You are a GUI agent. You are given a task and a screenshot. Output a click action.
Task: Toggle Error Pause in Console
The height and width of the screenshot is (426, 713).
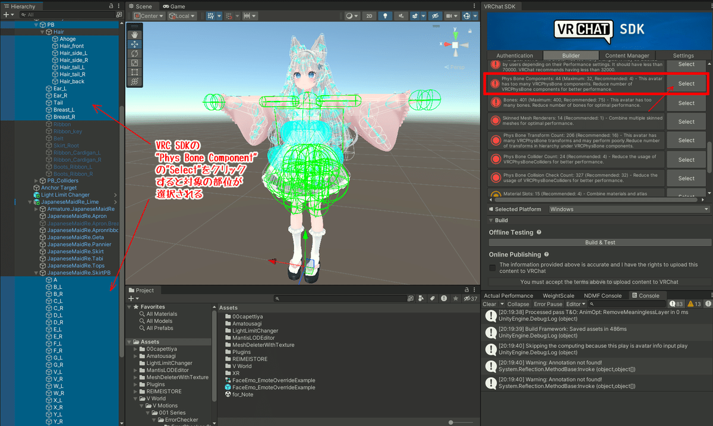pos(548,304)
